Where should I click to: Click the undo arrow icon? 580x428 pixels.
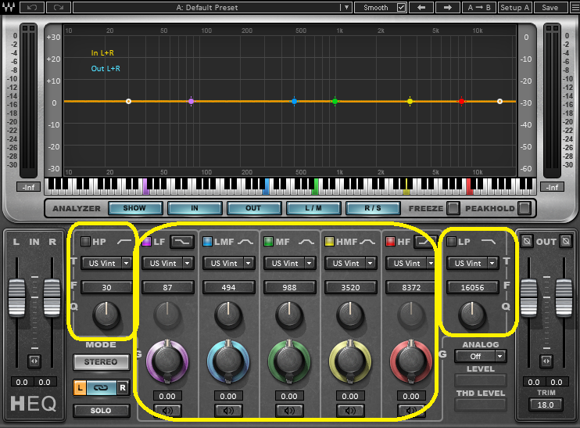tap(33, 7)
